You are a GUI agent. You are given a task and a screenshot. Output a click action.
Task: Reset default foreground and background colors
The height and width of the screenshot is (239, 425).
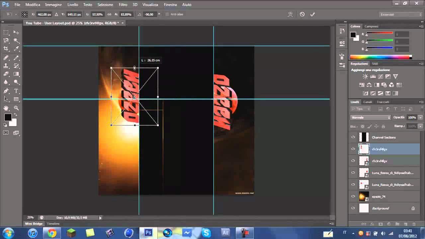[x=5, y=125]
